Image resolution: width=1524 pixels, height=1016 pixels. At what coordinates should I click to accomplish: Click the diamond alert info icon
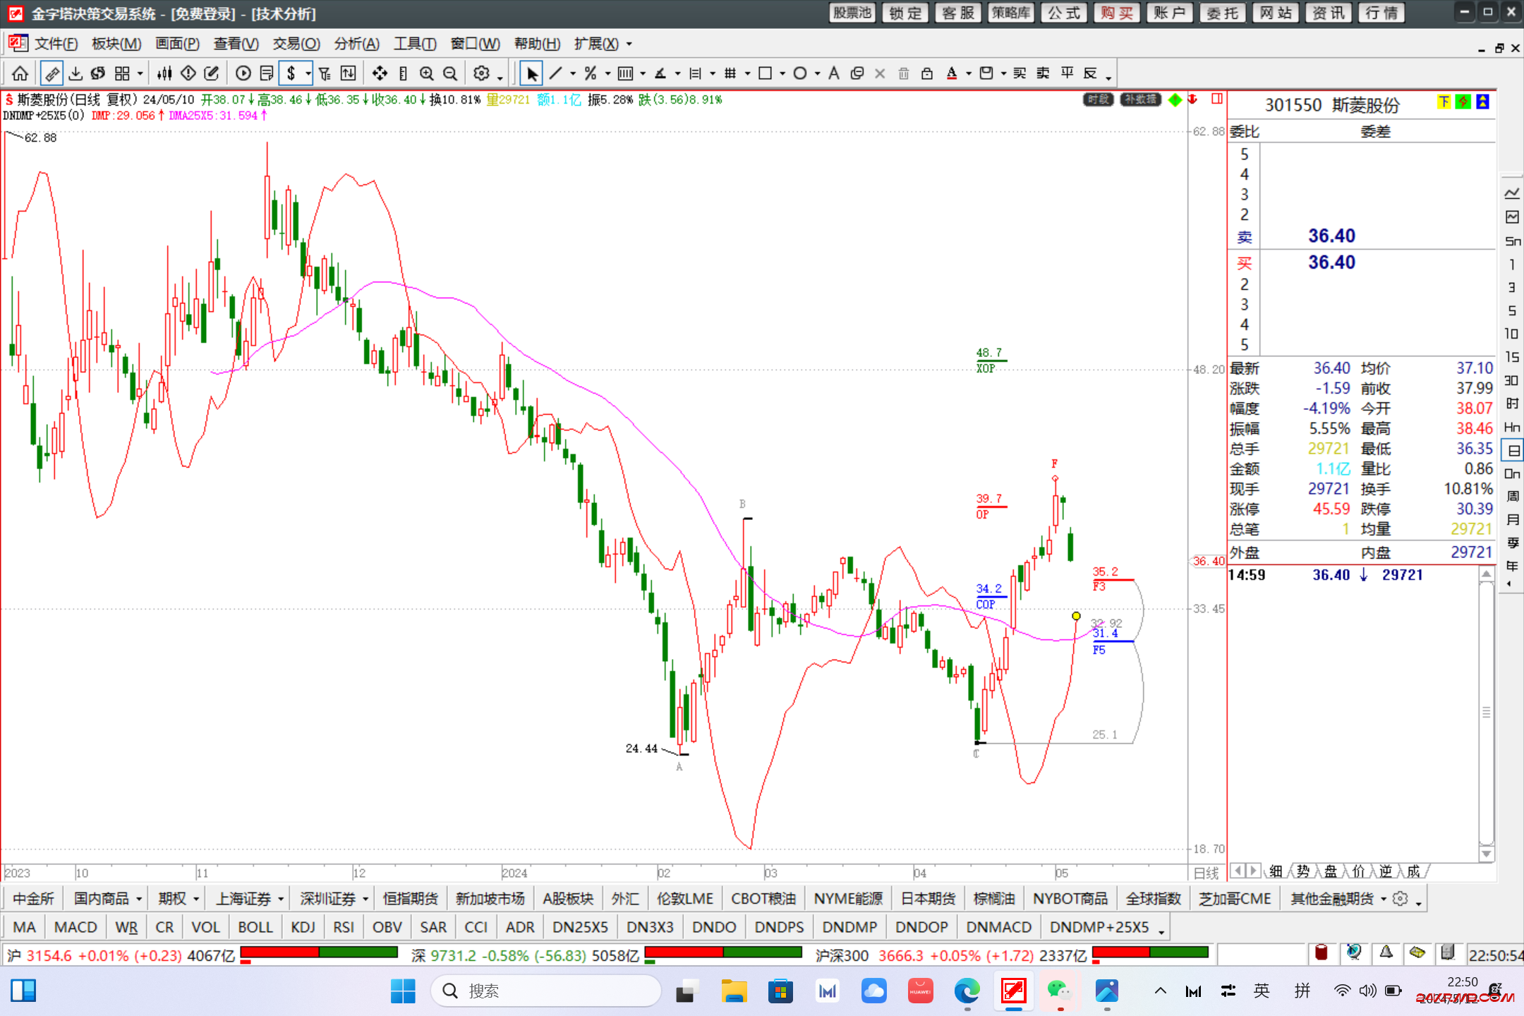pos(188,73)
